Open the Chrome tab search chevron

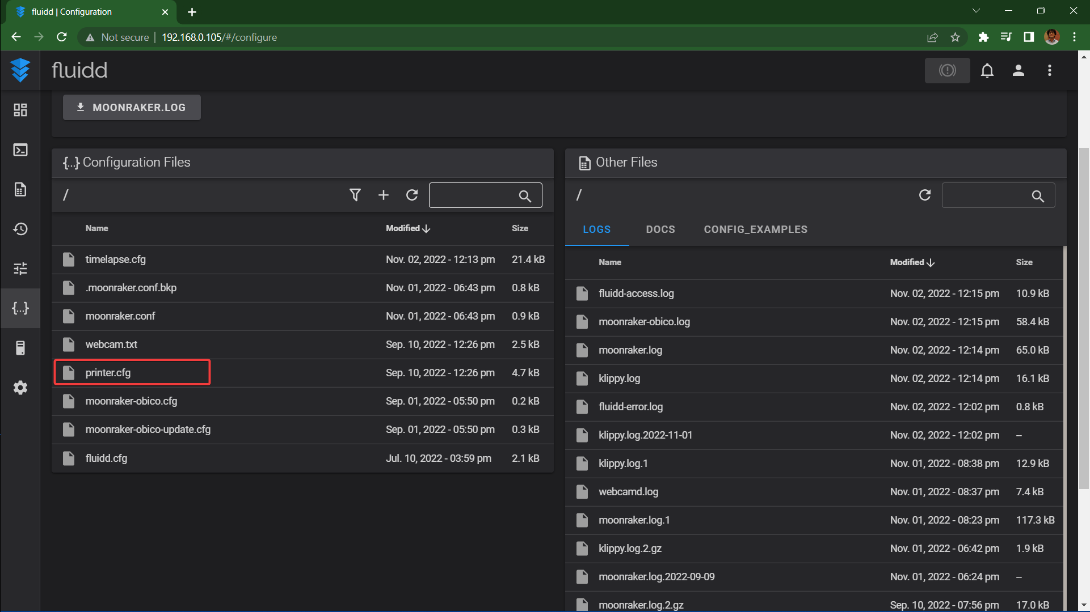976,11
